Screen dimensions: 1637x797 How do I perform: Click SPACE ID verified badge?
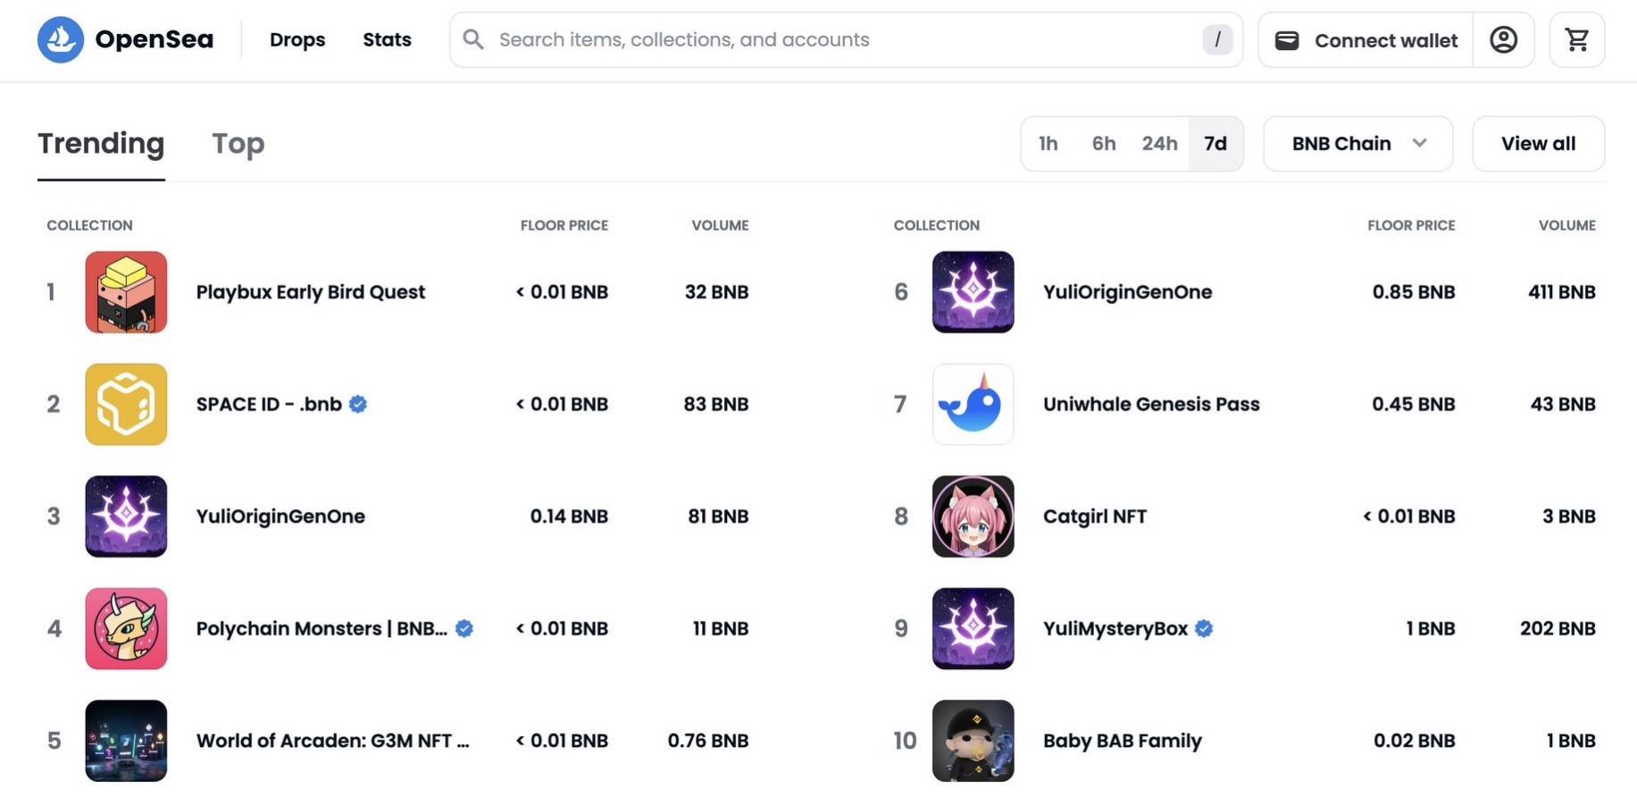point(358,404)
